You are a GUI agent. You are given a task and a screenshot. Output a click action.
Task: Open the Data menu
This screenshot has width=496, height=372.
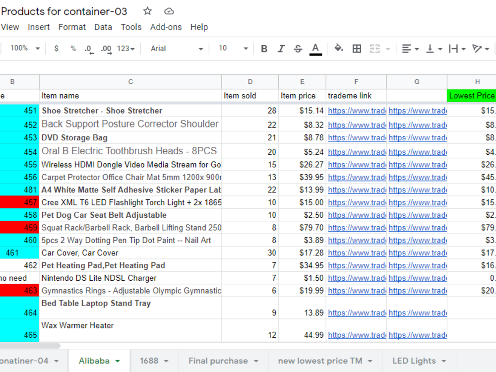pos(103,27)
